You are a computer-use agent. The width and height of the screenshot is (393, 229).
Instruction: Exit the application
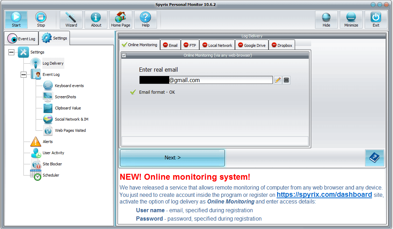[x=376, y=20]
